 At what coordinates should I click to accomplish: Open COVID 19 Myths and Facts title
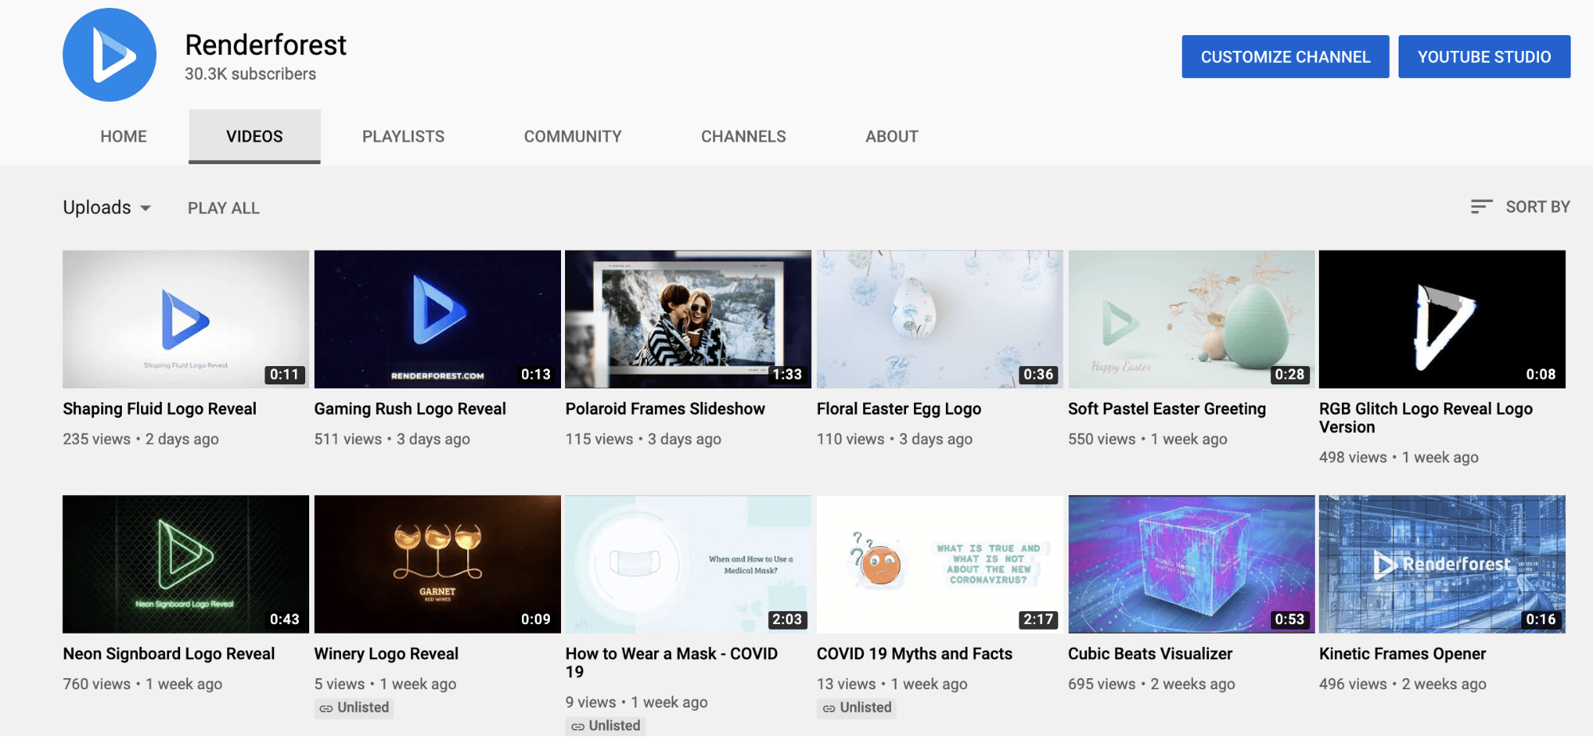[x=914, y=654]
